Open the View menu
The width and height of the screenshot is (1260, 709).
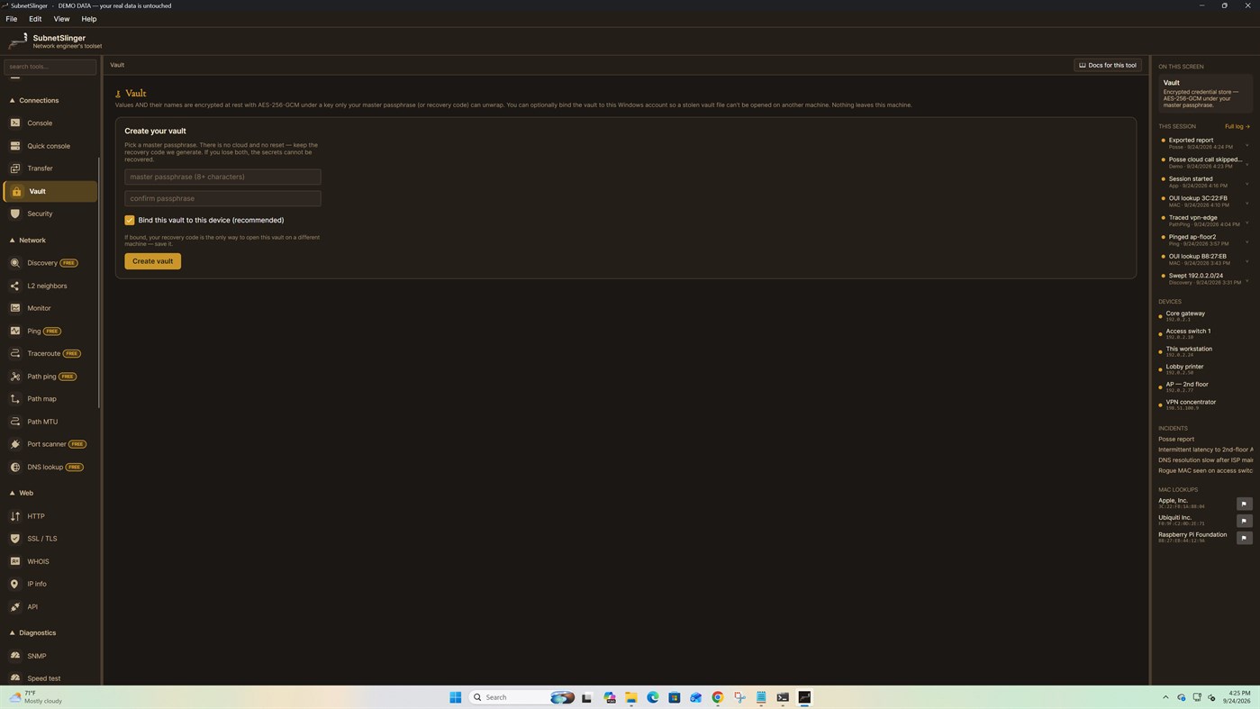(61, 19)
